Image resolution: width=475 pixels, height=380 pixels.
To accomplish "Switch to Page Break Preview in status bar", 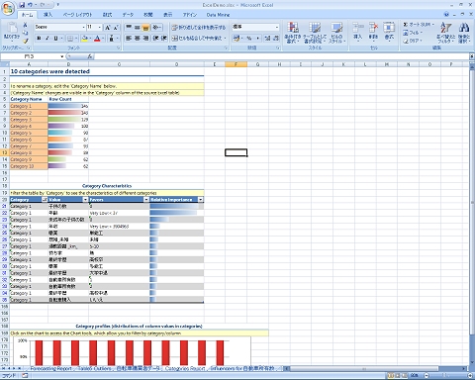I will [x=405, y=375].
